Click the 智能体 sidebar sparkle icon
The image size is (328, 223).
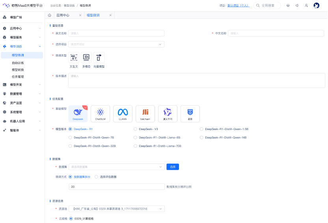coord(5,130)
